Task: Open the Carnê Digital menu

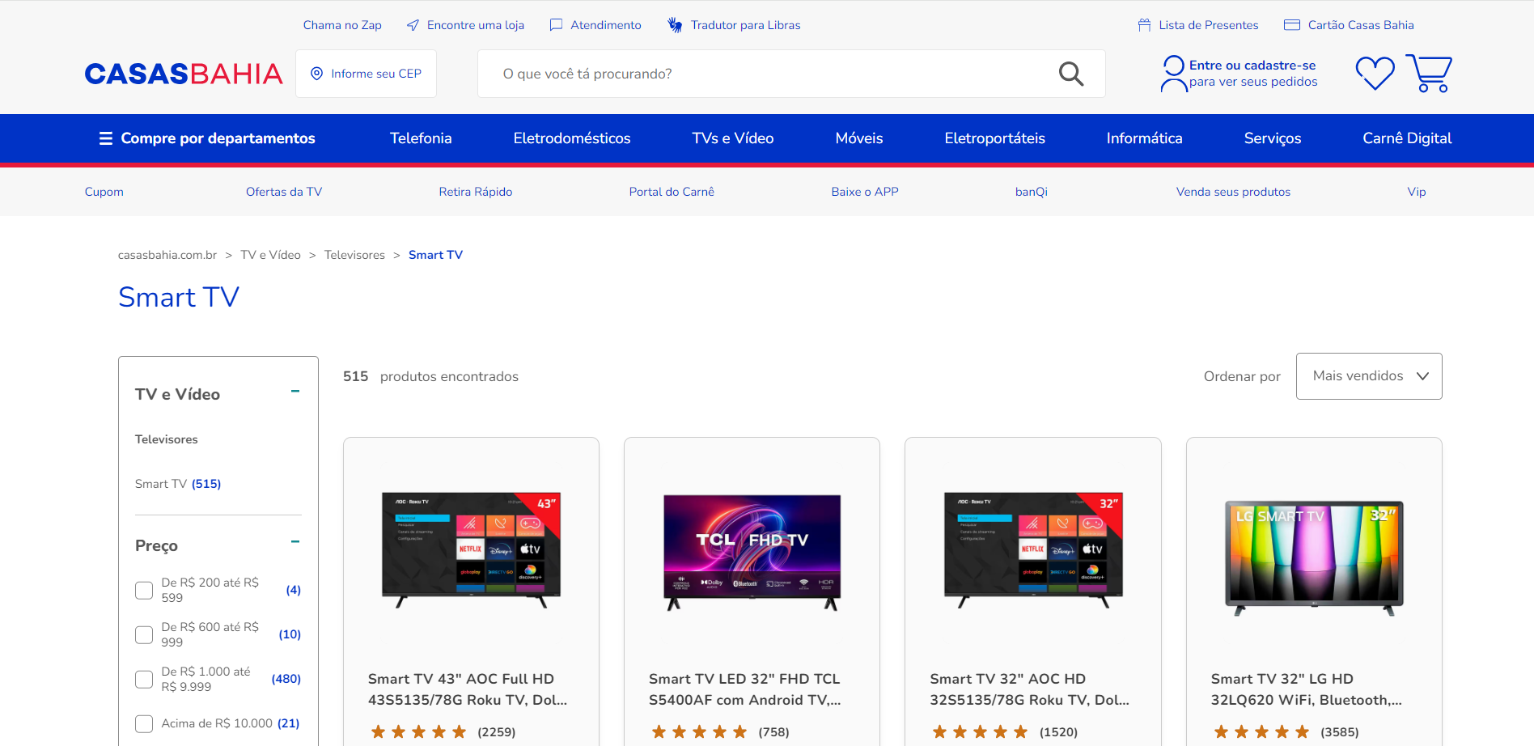Action: (x=1407, y=138)
